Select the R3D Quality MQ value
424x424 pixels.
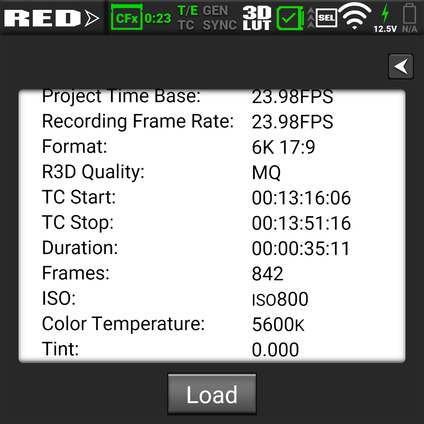266,172
